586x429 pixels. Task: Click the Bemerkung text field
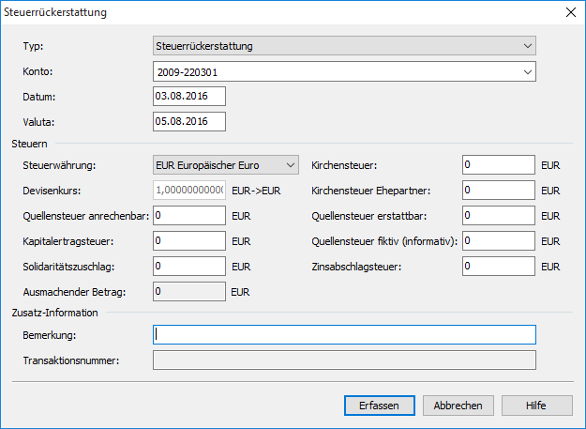pos(343,335)
